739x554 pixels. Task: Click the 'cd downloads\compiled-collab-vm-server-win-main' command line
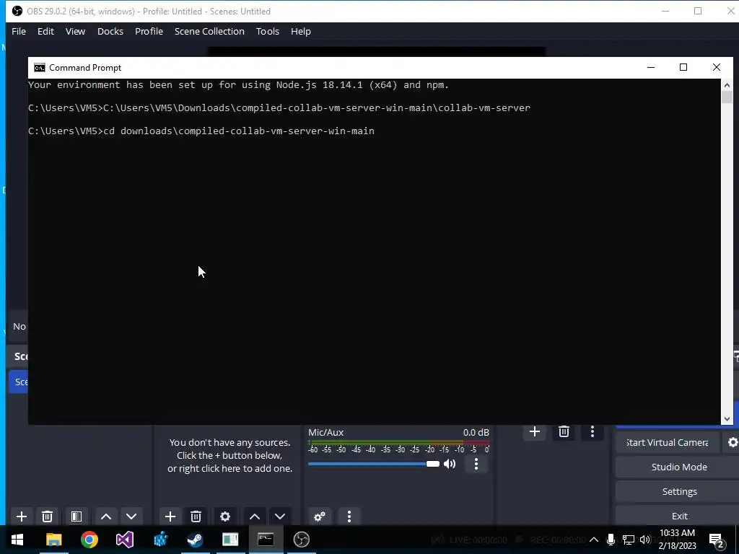pos(201,131)
